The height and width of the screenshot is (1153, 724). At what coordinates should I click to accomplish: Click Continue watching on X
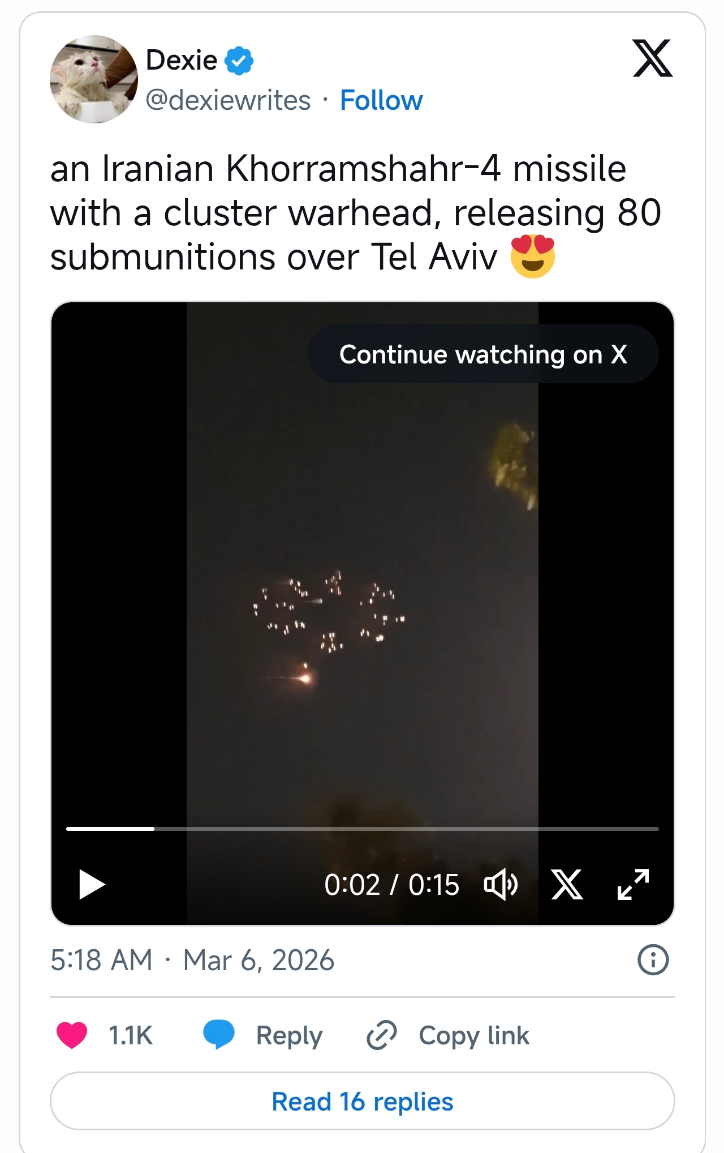click(483, 354)
